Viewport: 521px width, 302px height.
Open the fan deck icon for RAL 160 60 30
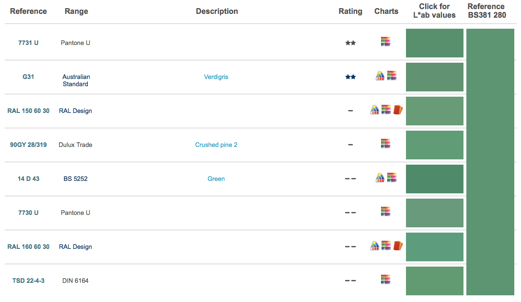(374, 246)
